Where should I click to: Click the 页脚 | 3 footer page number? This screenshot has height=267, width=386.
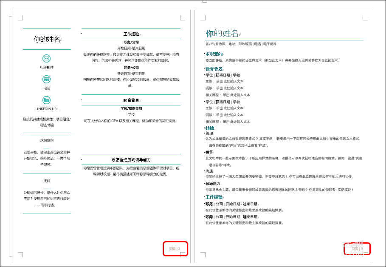(357, 249)
